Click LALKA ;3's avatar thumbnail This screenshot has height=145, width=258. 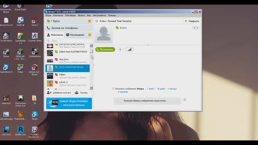point(50,83)
